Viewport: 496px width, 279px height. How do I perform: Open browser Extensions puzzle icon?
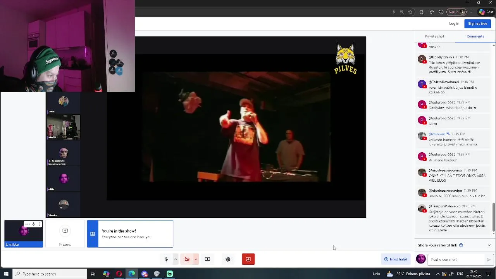[x=422, y=12]
